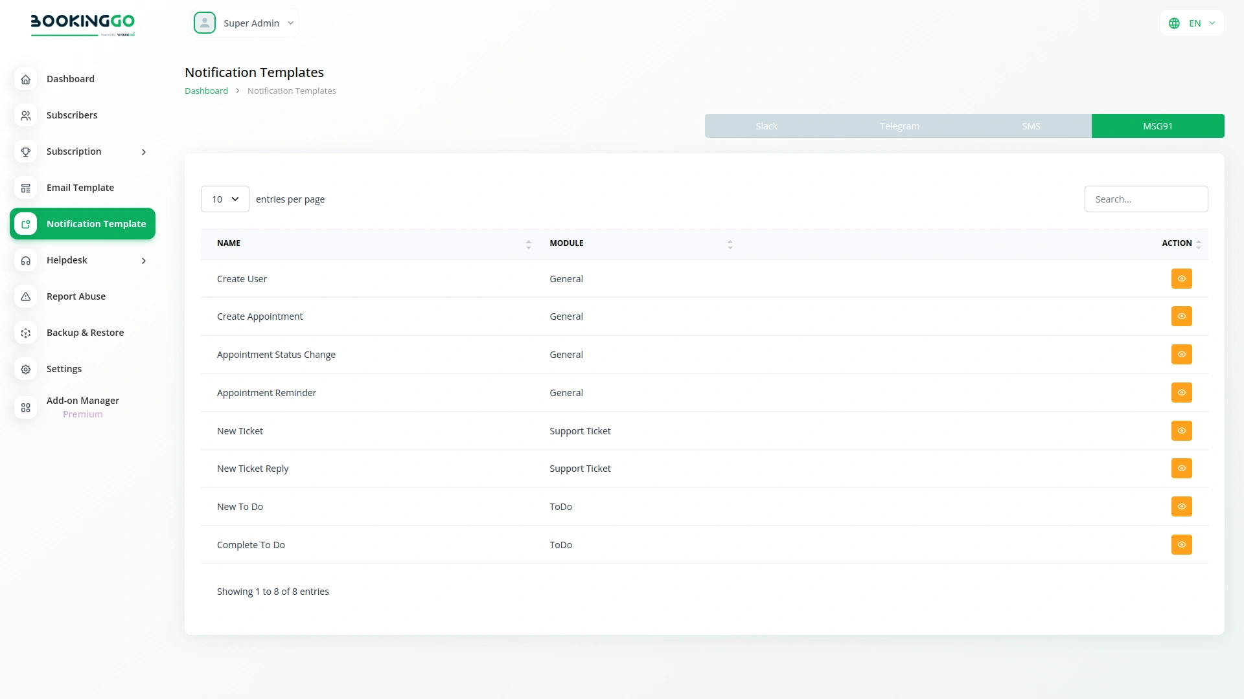The image size is (1244, 699).
Task: Sort the table by Name column
Action: click(x=528, y=244)
